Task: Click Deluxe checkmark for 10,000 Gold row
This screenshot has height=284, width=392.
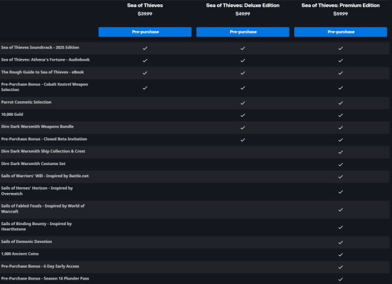Action: 243,115
